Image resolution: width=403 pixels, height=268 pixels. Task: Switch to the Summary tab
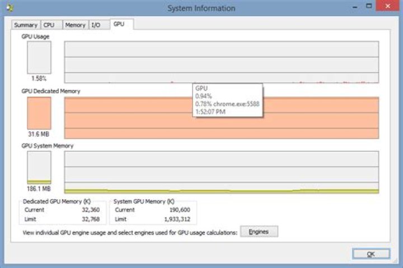click(26, 25)
